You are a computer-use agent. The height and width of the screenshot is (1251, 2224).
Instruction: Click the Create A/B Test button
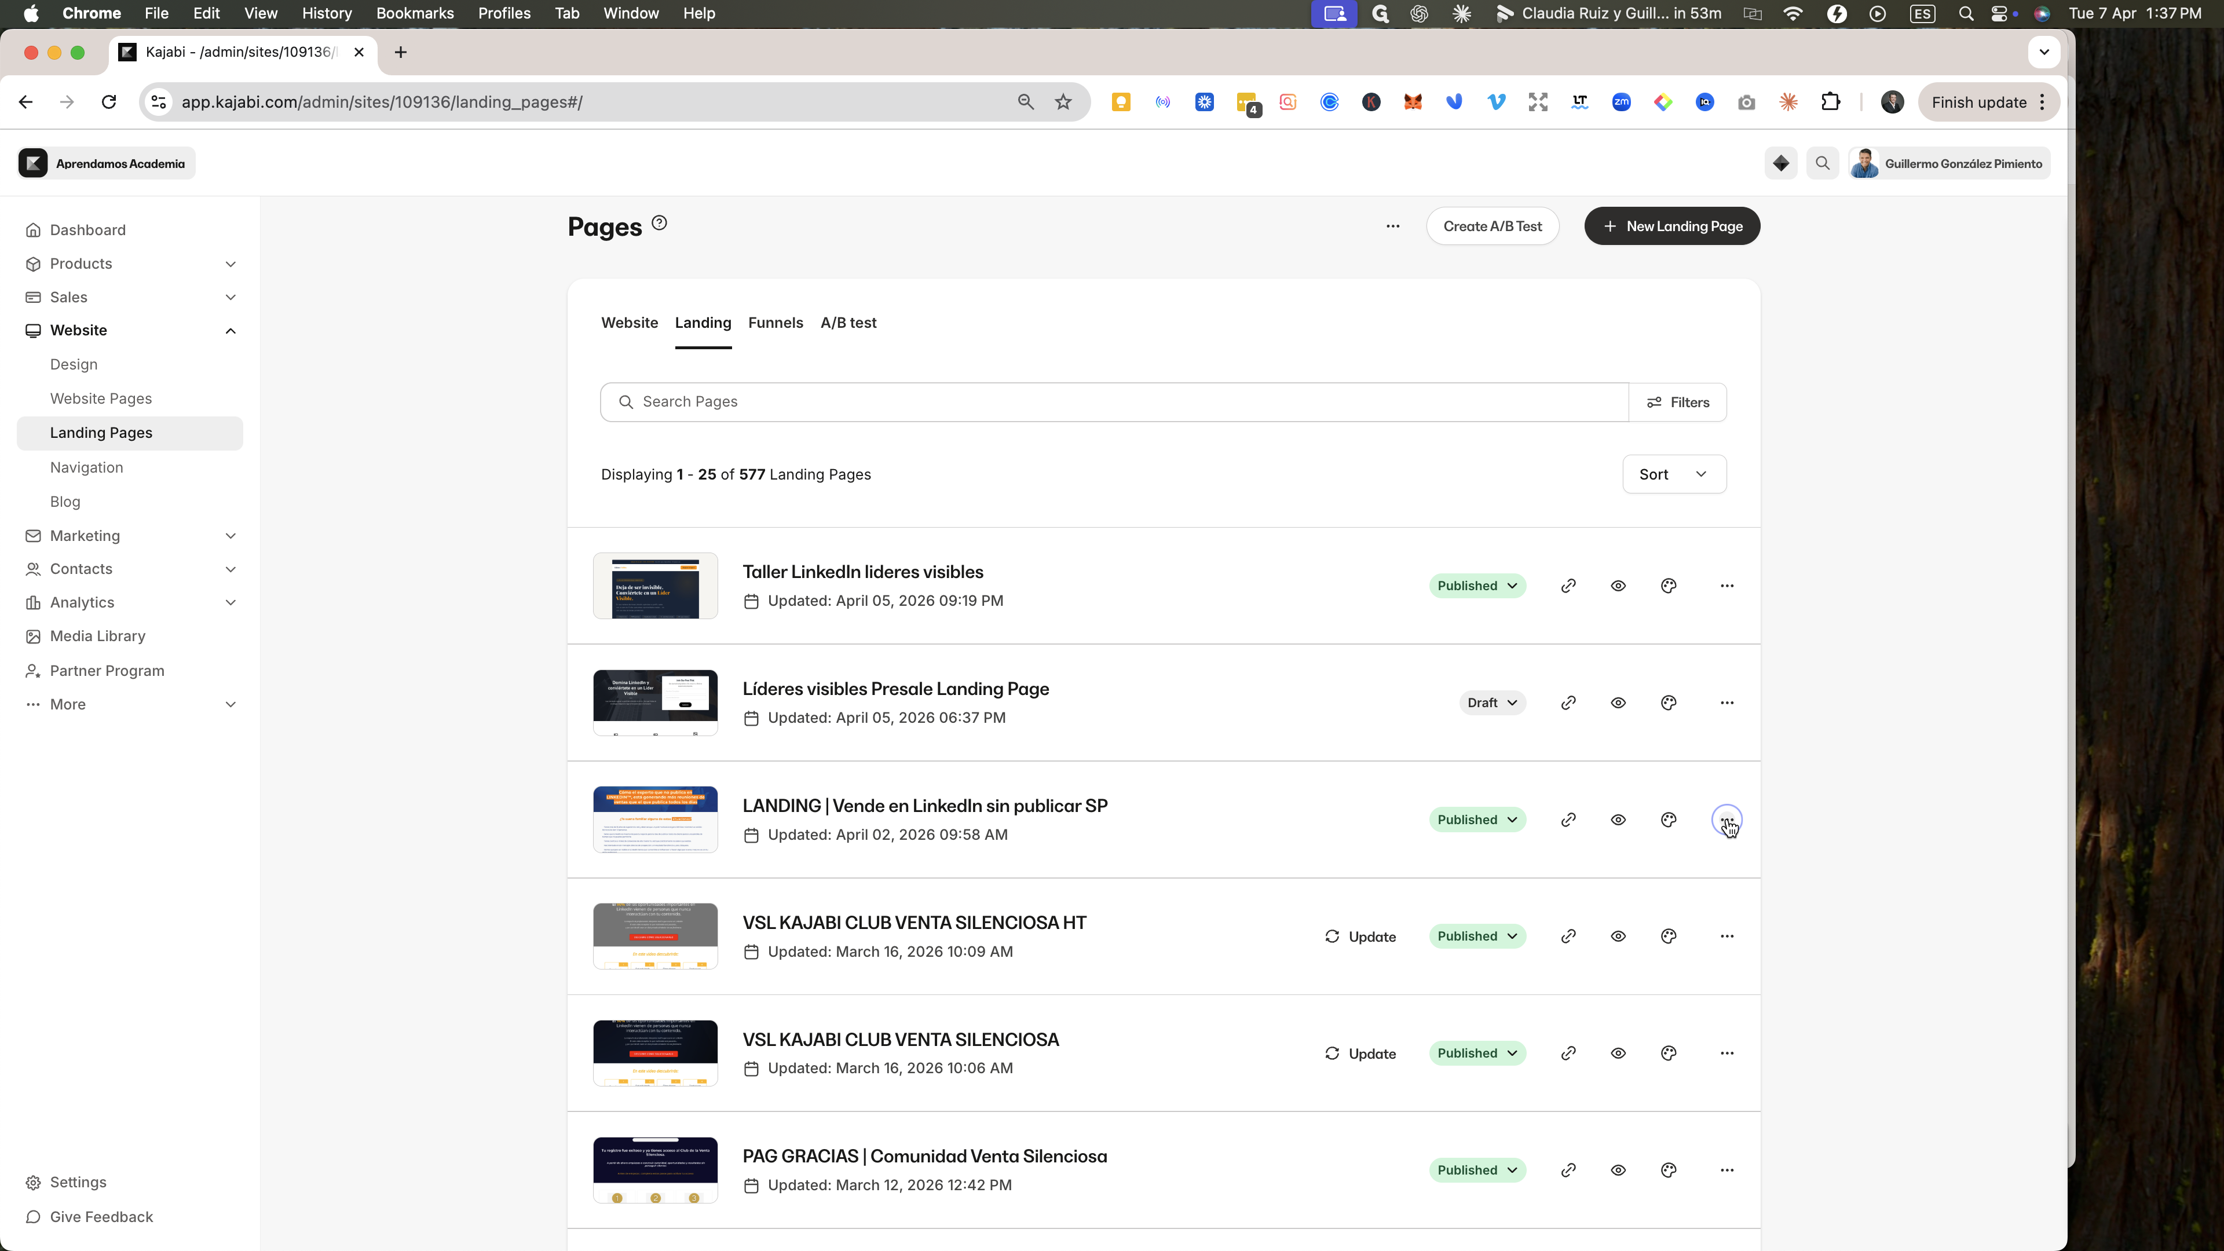pyautogui.click(x=1492, y=226)
